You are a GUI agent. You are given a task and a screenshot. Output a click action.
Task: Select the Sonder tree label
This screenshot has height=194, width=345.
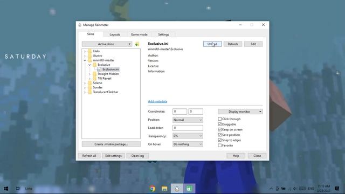click(98, 87)
